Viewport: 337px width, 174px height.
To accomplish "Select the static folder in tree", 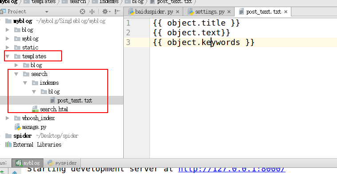I will tap(30, 48).
